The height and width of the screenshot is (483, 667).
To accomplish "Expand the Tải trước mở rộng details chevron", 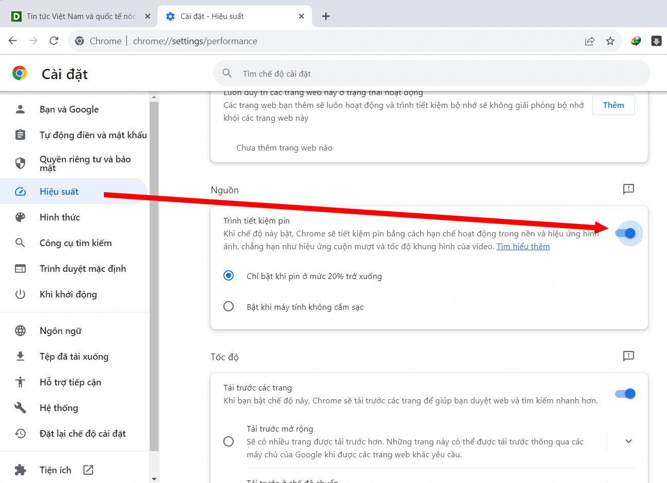I will (x=628, y=441).
